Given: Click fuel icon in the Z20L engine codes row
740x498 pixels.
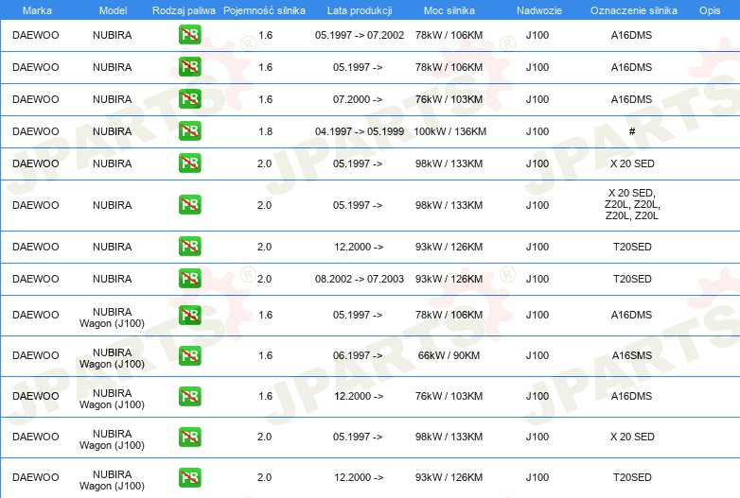Looking at the screenshot, I should click(189, 205).
